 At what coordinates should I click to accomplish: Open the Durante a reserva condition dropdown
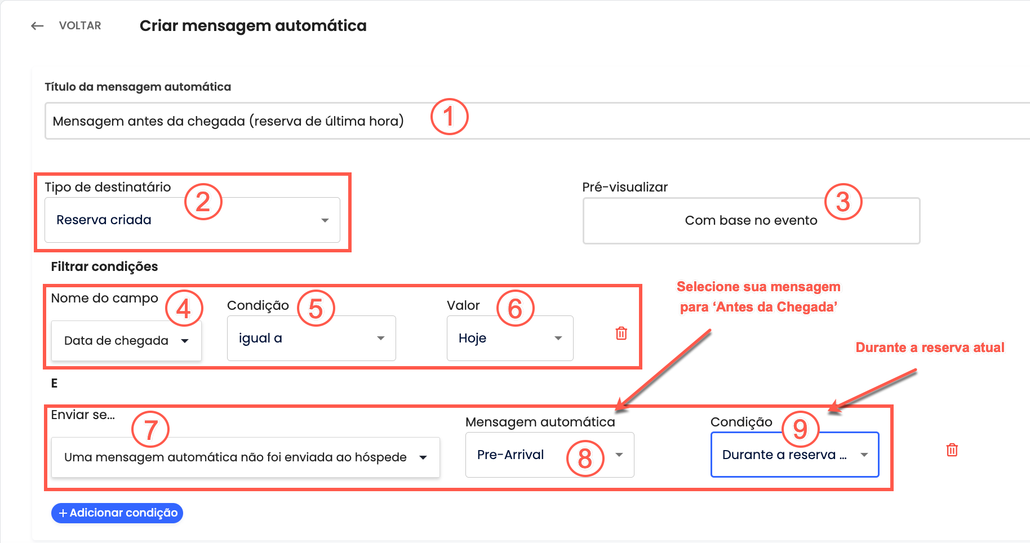(x=795, y=455)
